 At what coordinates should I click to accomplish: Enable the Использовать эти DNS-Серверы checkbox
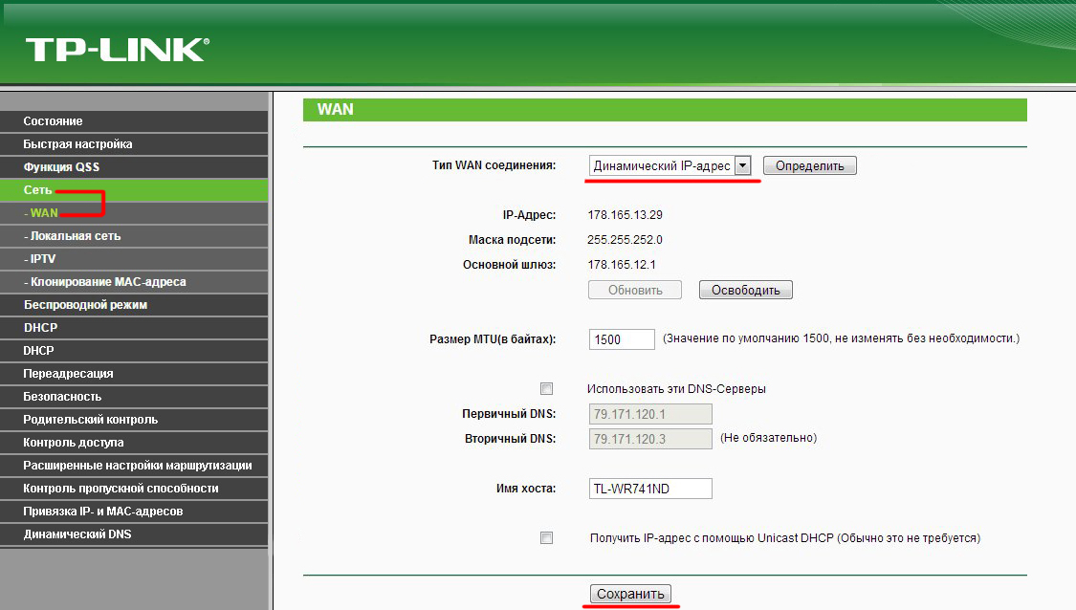[x=546, y=389]
